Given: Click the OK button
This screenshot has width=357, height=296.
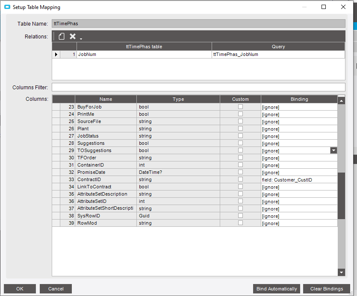Looking at the screenshot, I should coord(20,289).
